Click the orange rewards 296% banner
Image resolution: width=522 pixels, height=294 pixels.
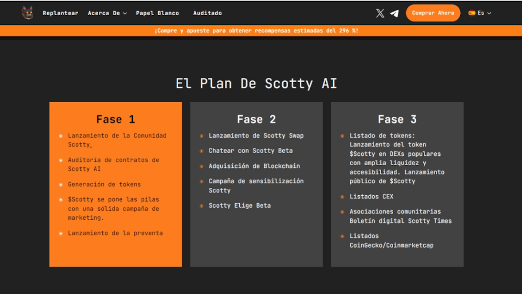pyautogui.click(x=261, y=31)
